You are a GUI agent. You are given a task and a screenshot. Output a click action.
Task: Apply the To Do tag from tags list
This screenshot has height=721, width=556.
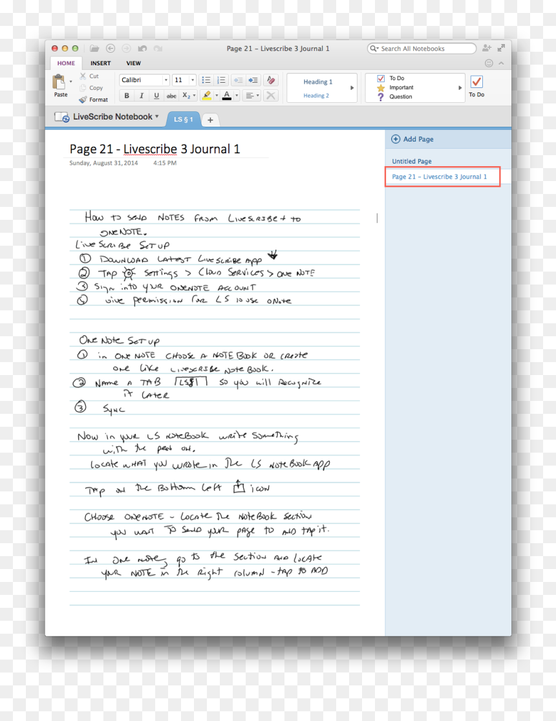[x=390, y=78]
